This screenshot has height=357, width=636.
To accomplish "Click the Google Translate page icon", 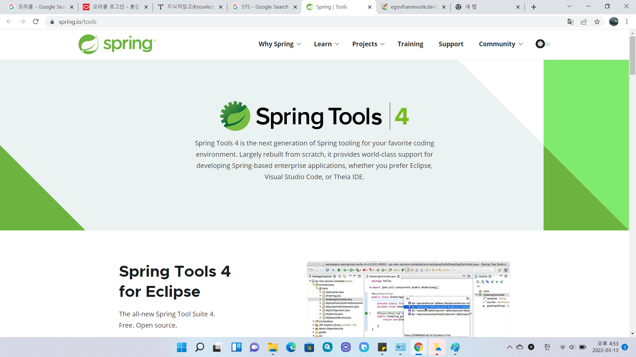I will [570, 22].
